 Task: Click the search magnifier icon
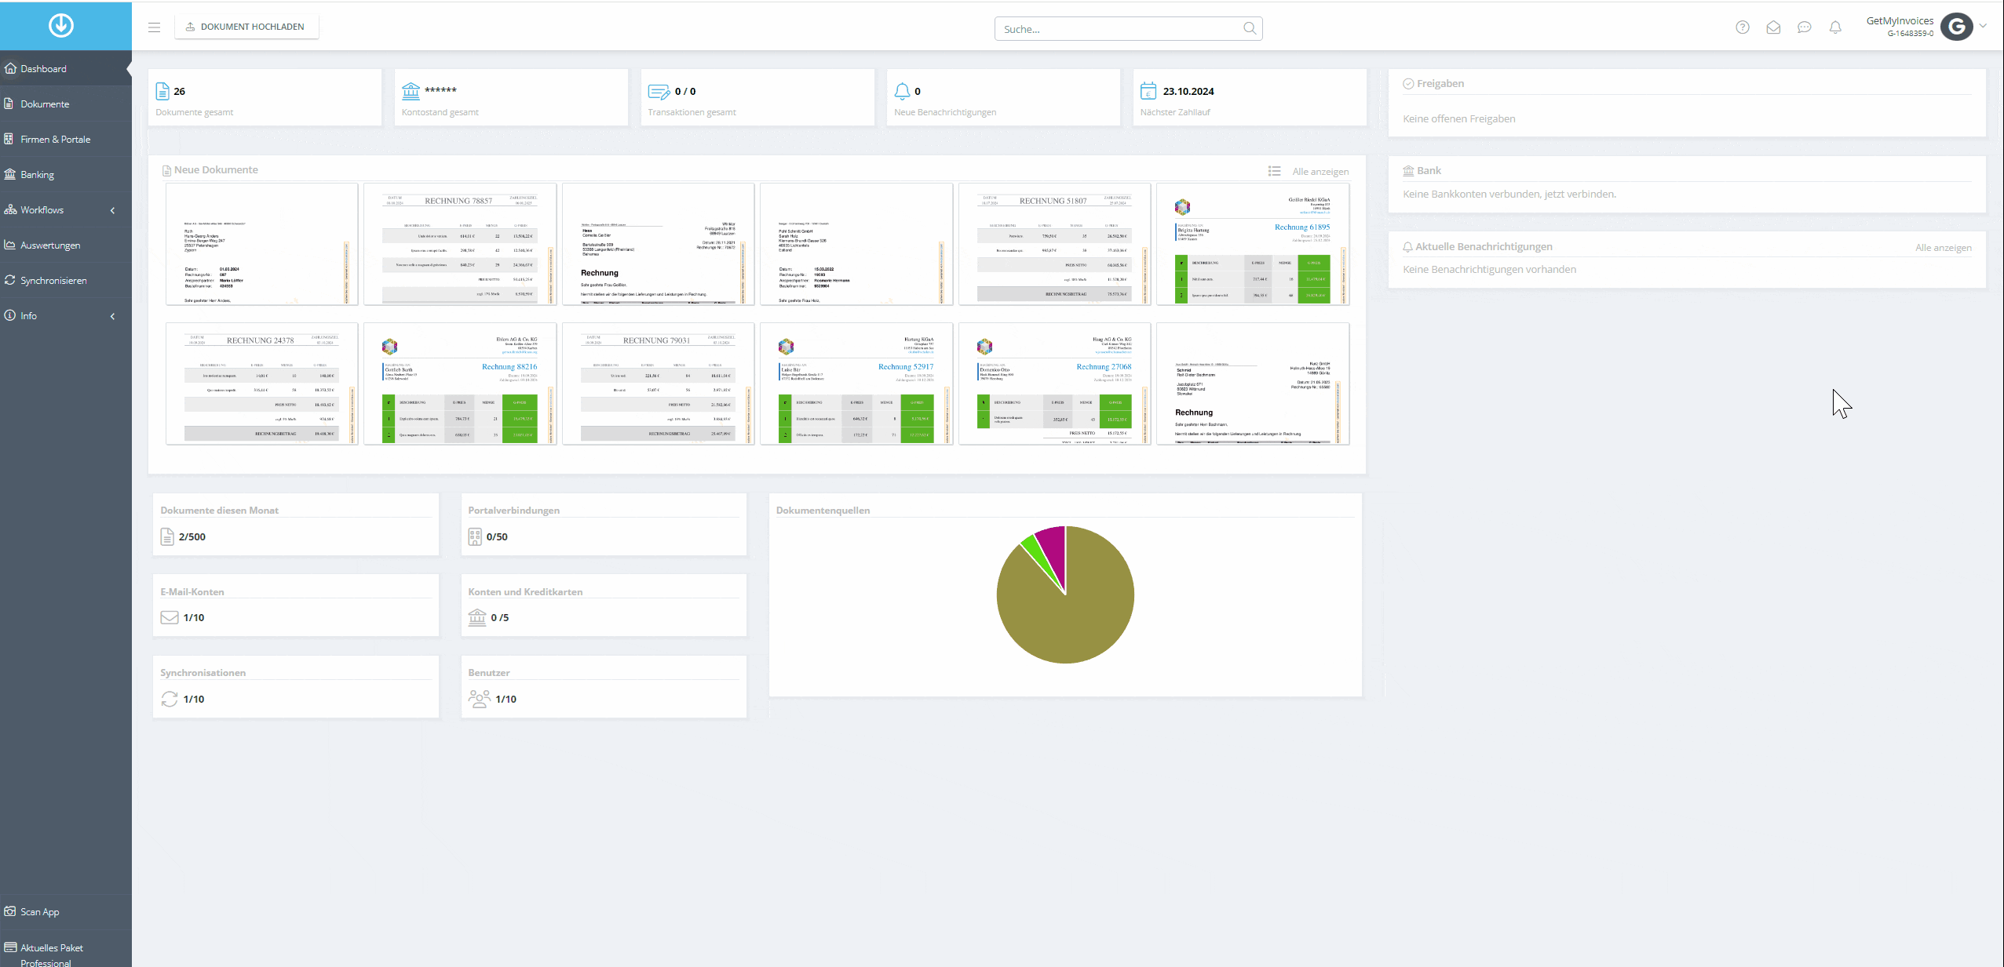click(x=1250, y=29)
